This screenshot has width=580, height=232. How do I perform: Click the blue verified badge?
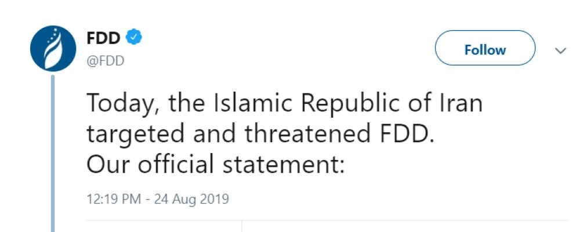[133, 38]
